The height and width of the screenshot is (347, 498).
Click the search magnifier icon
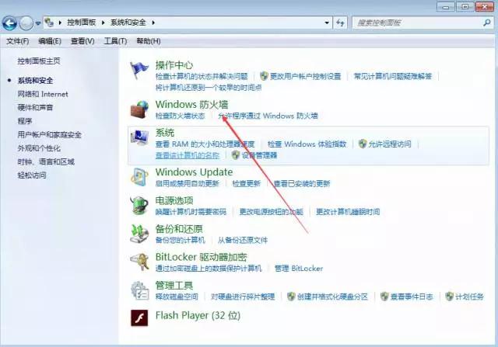pos(486,23)
